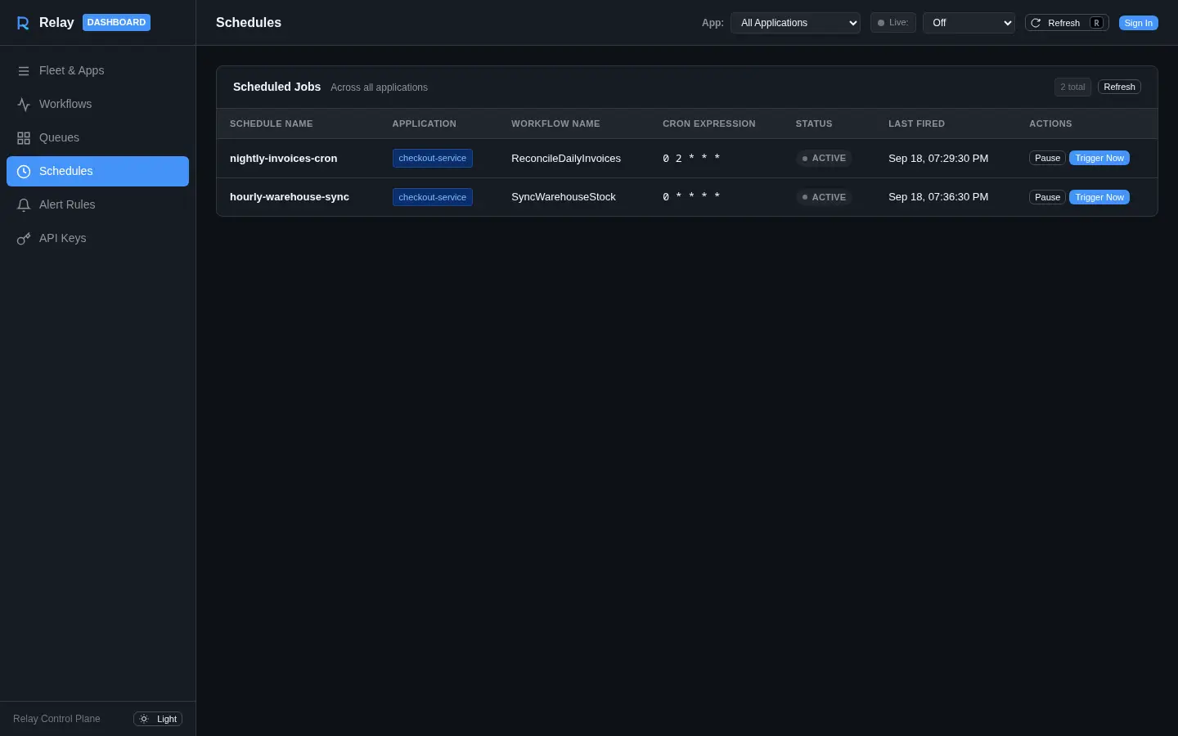Click last fired time 07:36:30 PM
Screen dimensions: 1178x736
938,197
